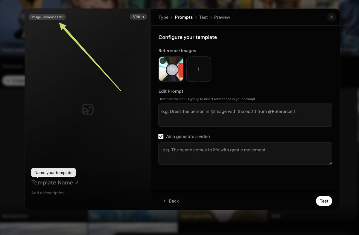Viewport: 359px width, 235px height.
Task: Click the Edit Prompt label
Action: point(171,91)
